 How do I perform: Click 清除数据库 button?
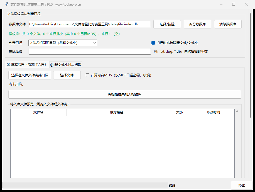coord(228,24)
